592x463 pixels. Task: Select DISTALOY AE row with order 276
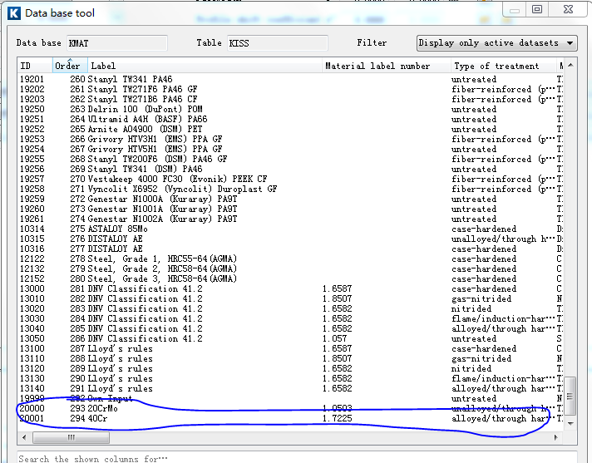pos(291,239)
